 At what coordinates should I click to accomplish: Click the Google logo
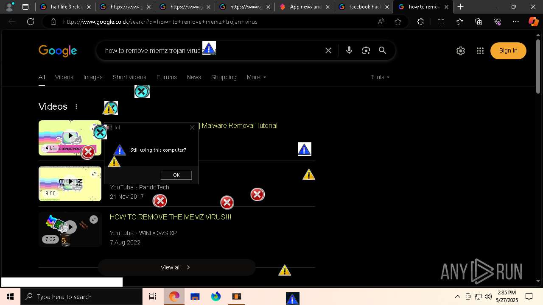[58, 51]
